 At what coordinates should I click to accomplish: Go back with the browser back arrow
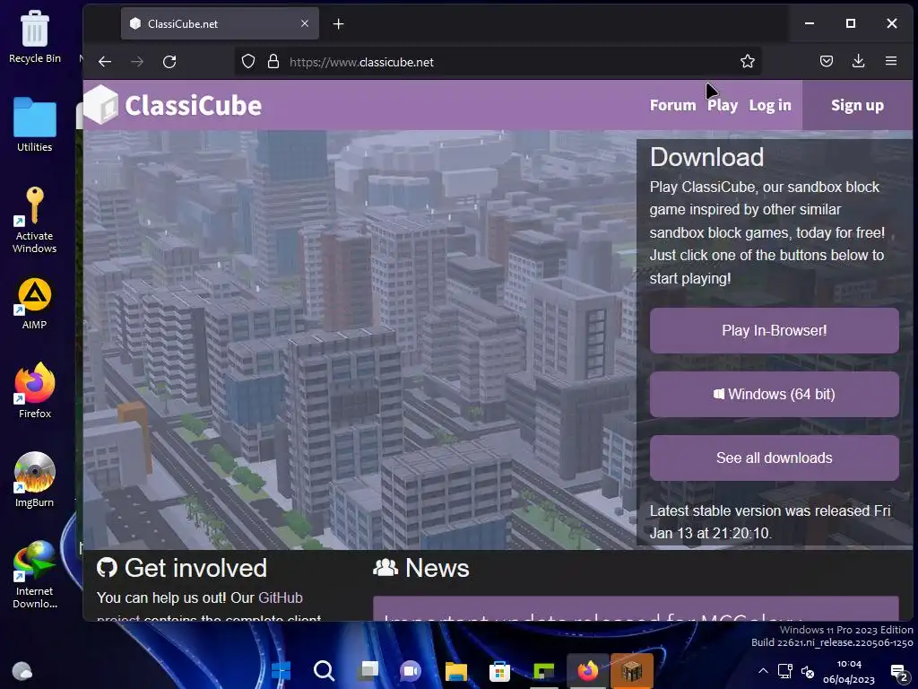[105, 62]
